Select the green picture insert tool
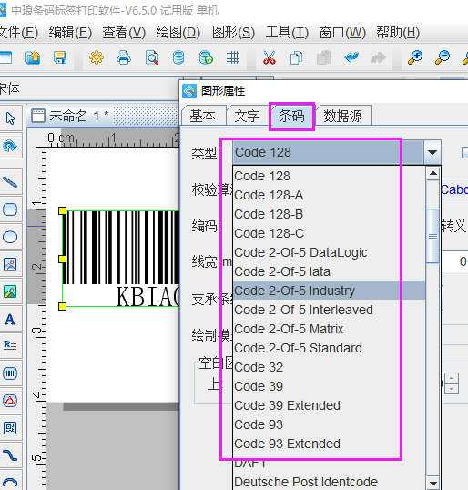The height and width of the screenshot is (490, 468). coord(10,291)
